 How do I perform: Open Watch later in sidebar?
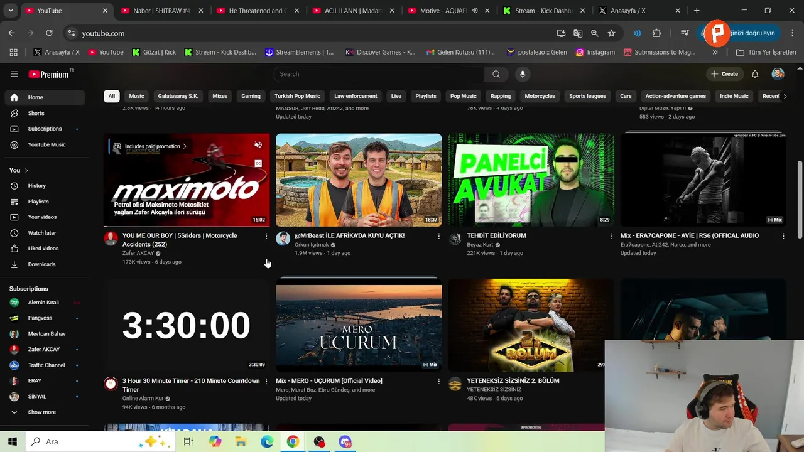43,233
